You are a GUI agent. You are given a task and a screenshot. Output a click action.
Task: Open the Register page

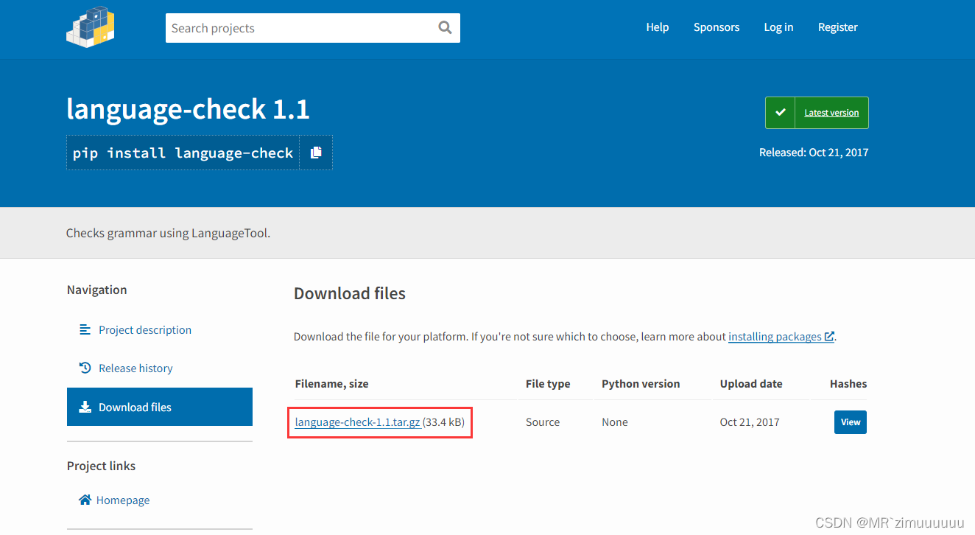click(x=838, y=27)
